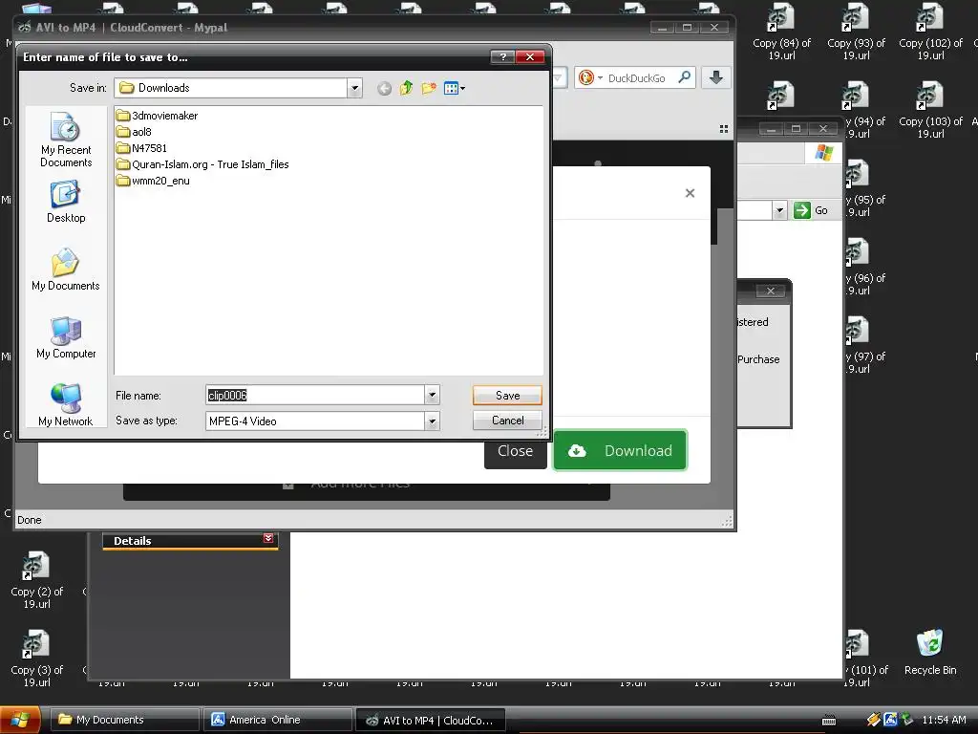Select Quran-Islam.org - True Islam_files folder
Image resolution: width=978 pixels, height=734 pixels.
coord(202,164)
